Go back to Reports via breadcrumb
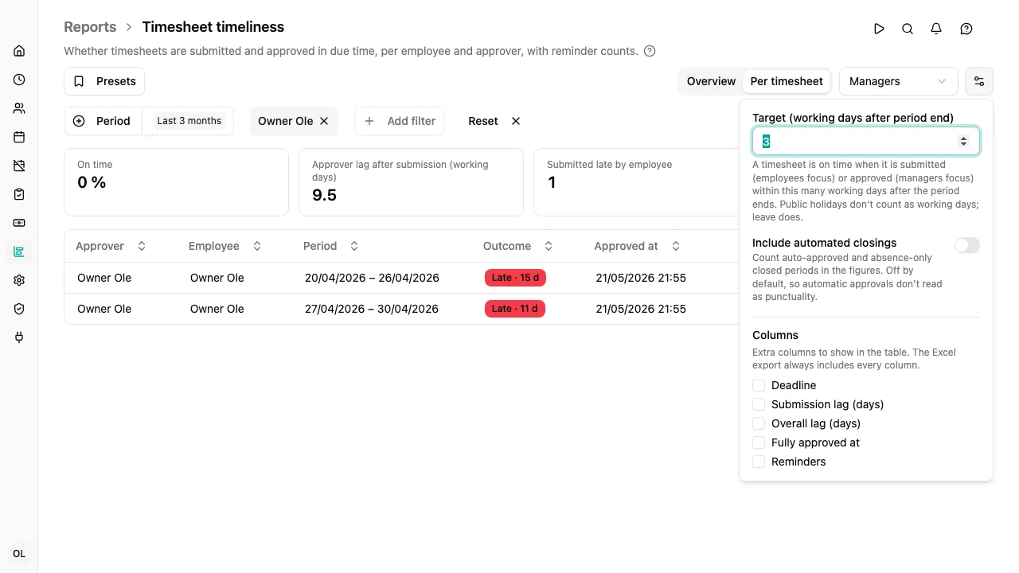Viewport: 1019px width, 573px height. (90, 27)
